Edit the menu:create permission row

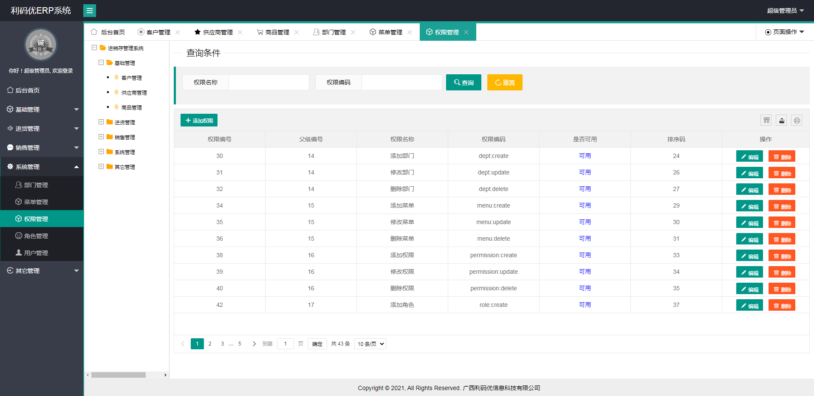(749, 206)
